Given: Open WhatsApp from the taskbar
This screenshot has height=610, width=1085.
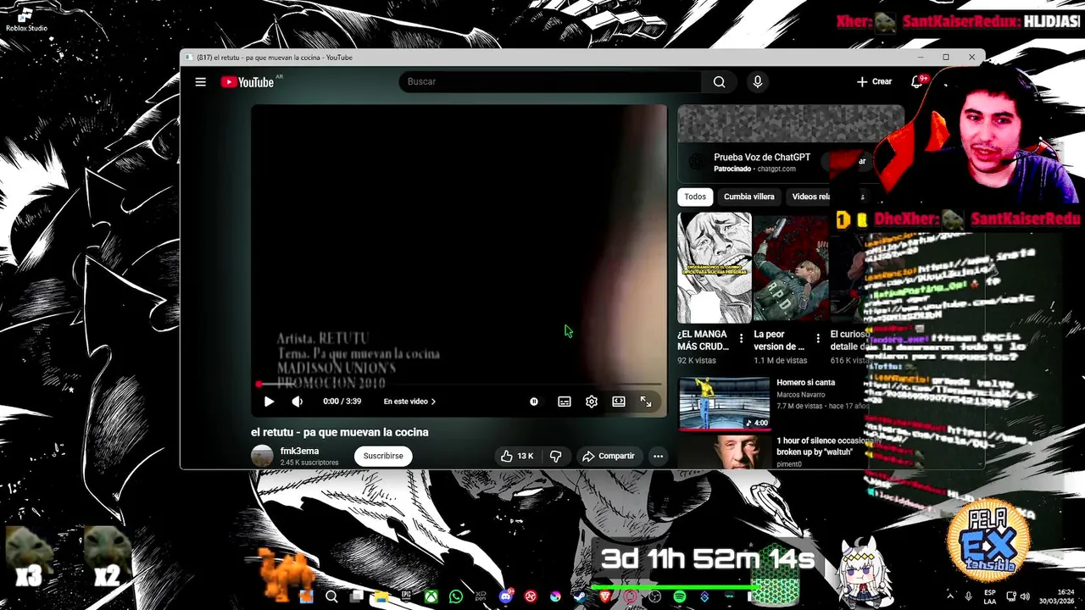Looking at the screenshot, I should click(456, 596).
